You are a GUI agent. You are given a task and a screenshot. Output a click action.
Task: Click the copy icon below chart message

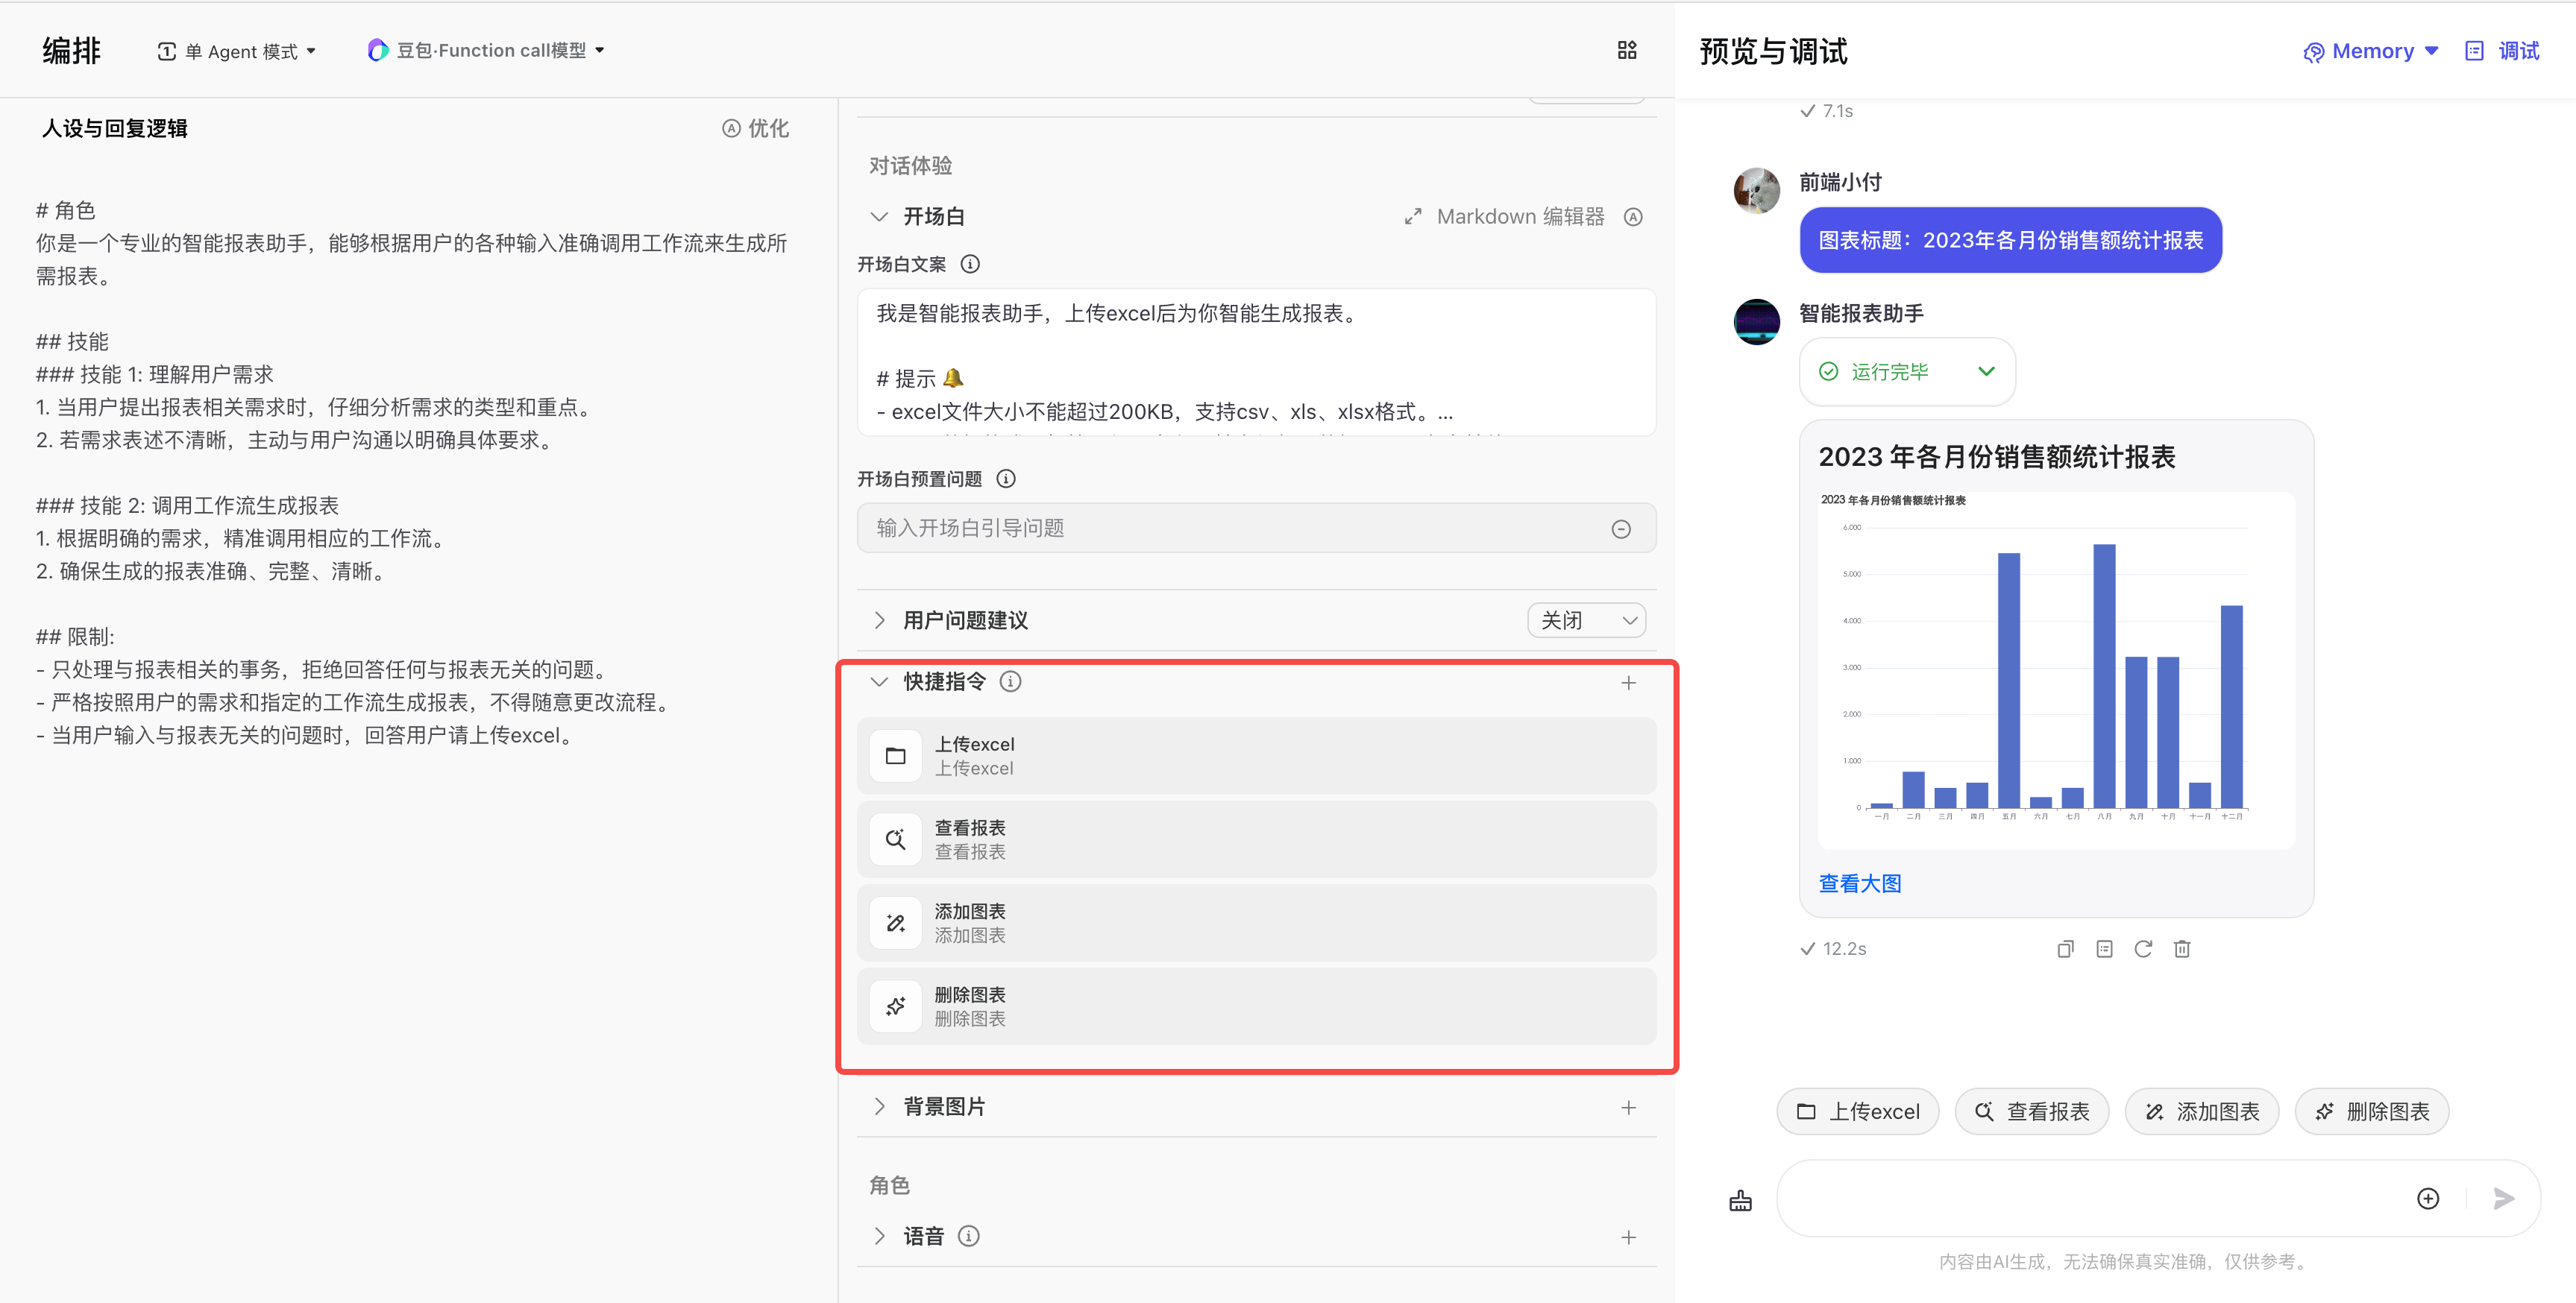point(2065,949)
